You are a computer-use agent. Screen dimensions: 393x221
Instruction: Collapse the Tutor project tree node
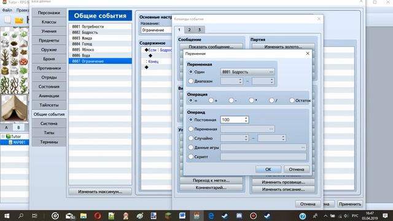tap(3, 136)
